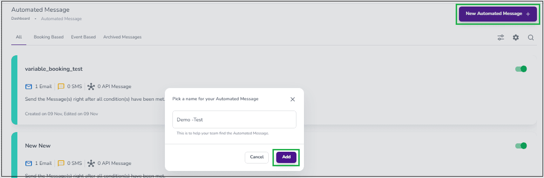Click API Message icon in New New card

pos(91,163)
